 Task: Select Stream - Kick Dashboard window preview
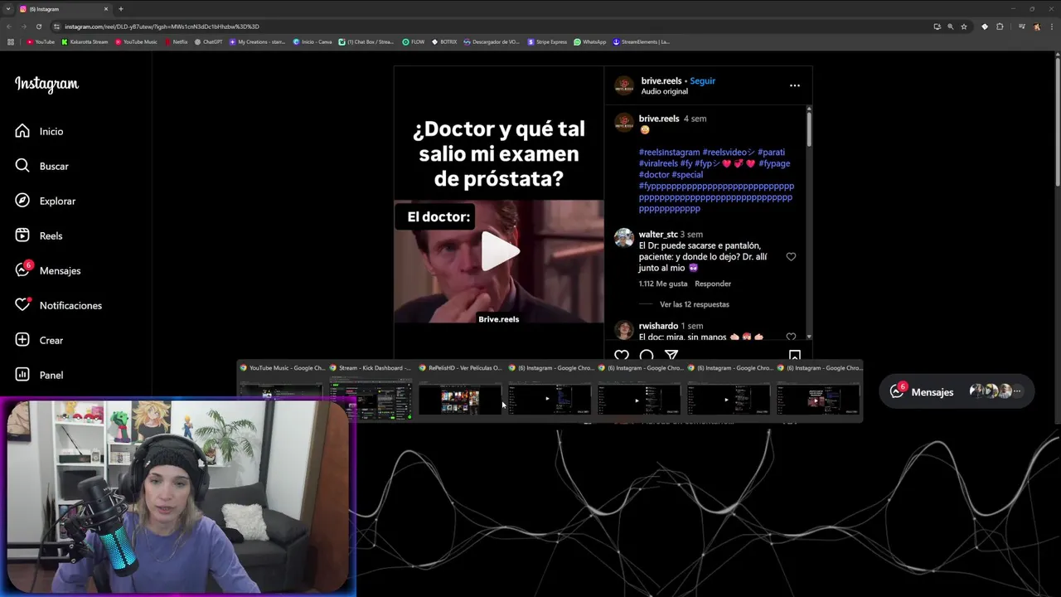pos(371,391)
